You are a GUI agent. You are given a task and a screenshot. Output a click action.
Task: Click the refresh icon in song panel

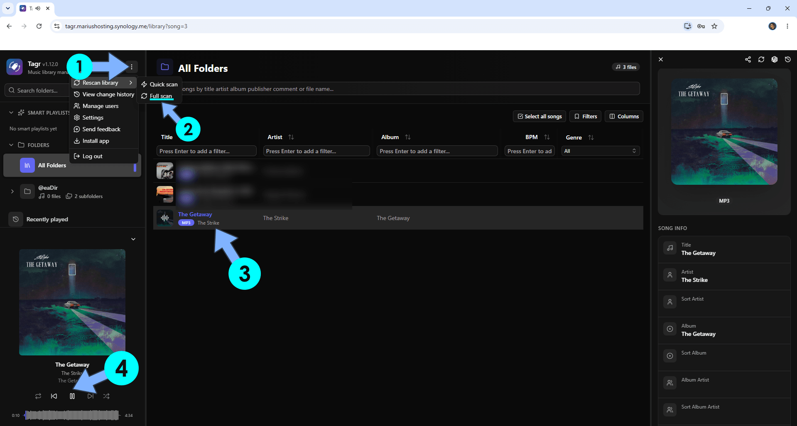[x=761, y=59]
